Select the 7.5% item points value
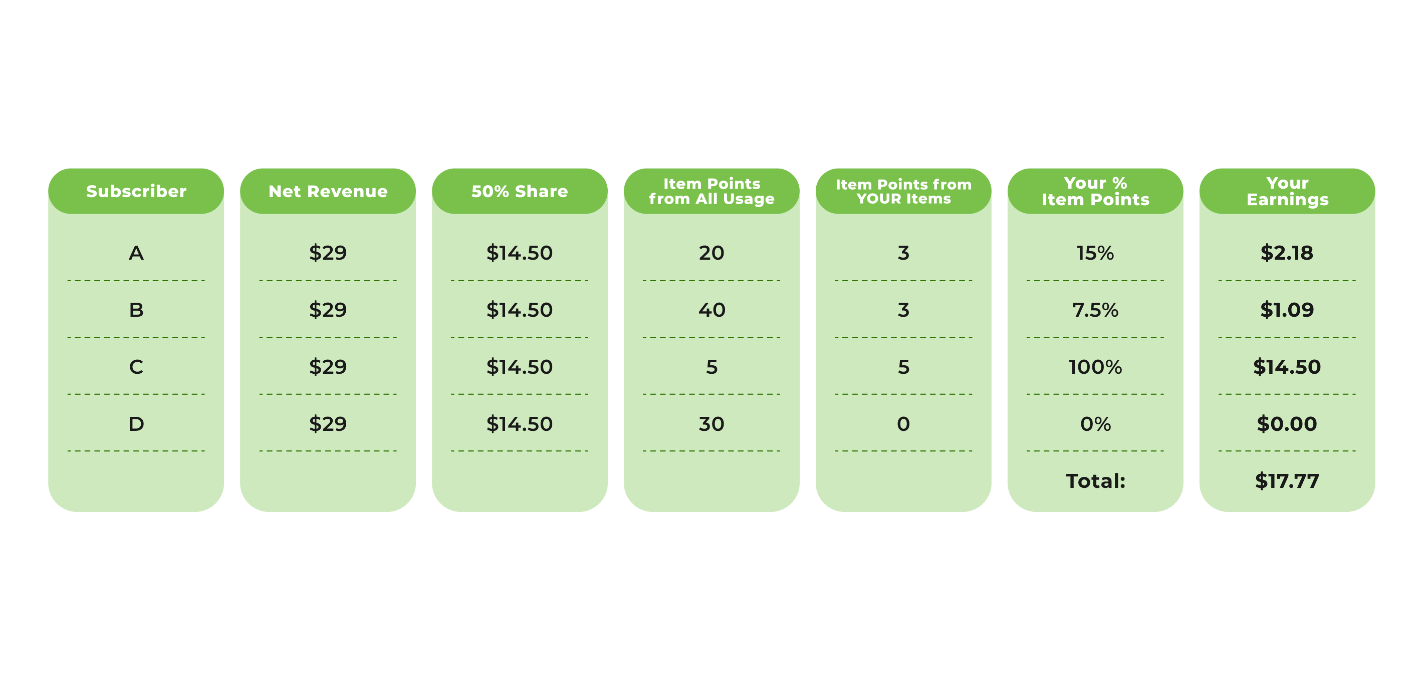Image resolution: width=1413 pixels, height=680 pixels. pos(1095,310)
